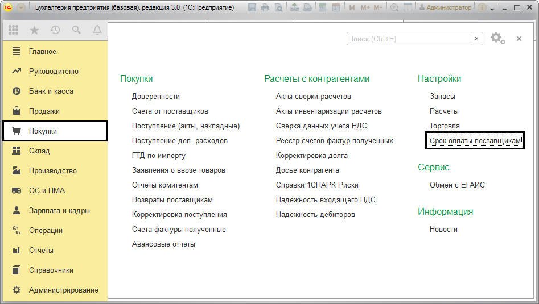Screen dimensions: 539x304
Task: Open notifications bell icon
Action: point(97,30)
